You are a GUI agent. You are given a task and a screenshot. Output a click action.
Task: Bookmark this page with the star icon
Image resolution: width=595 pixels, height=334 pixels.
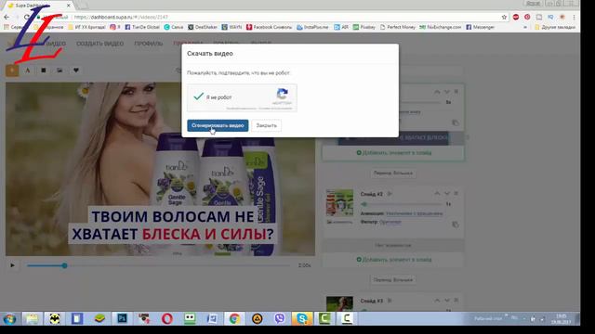pos(504,17)
